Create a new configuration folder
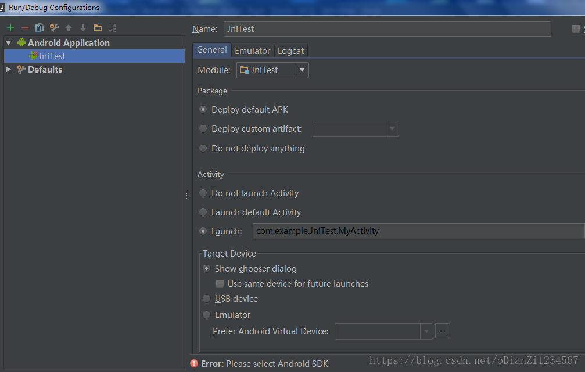The width and height of the screenshot is (585, 372). (97, 27)
